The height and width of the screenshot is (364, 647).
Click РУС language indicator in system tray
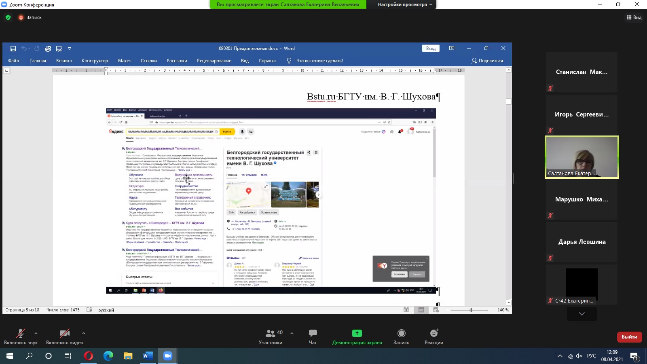[592, 356]
